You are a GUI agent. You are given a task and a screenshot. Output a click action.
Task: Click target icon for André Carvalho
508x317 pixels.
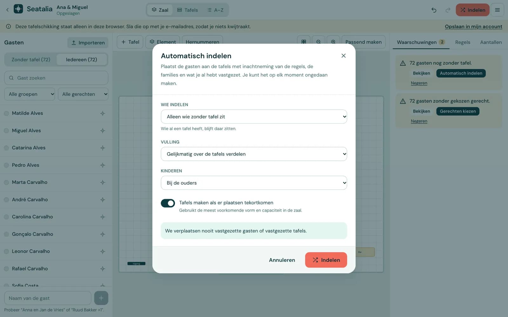pyautogui.click(x=103, y=200)
